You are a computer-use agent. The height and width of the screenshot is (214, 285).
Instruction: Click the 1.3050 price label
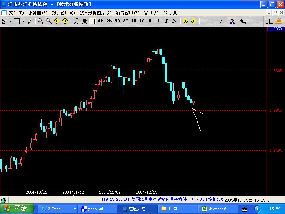pyautogui.click(x=276, y=29)
